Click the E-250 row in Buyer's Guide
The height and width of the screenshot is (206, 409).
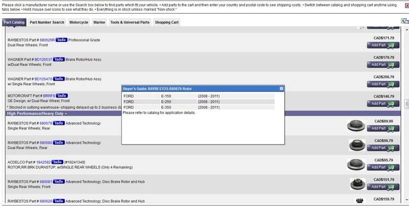(x=199, y=101)
